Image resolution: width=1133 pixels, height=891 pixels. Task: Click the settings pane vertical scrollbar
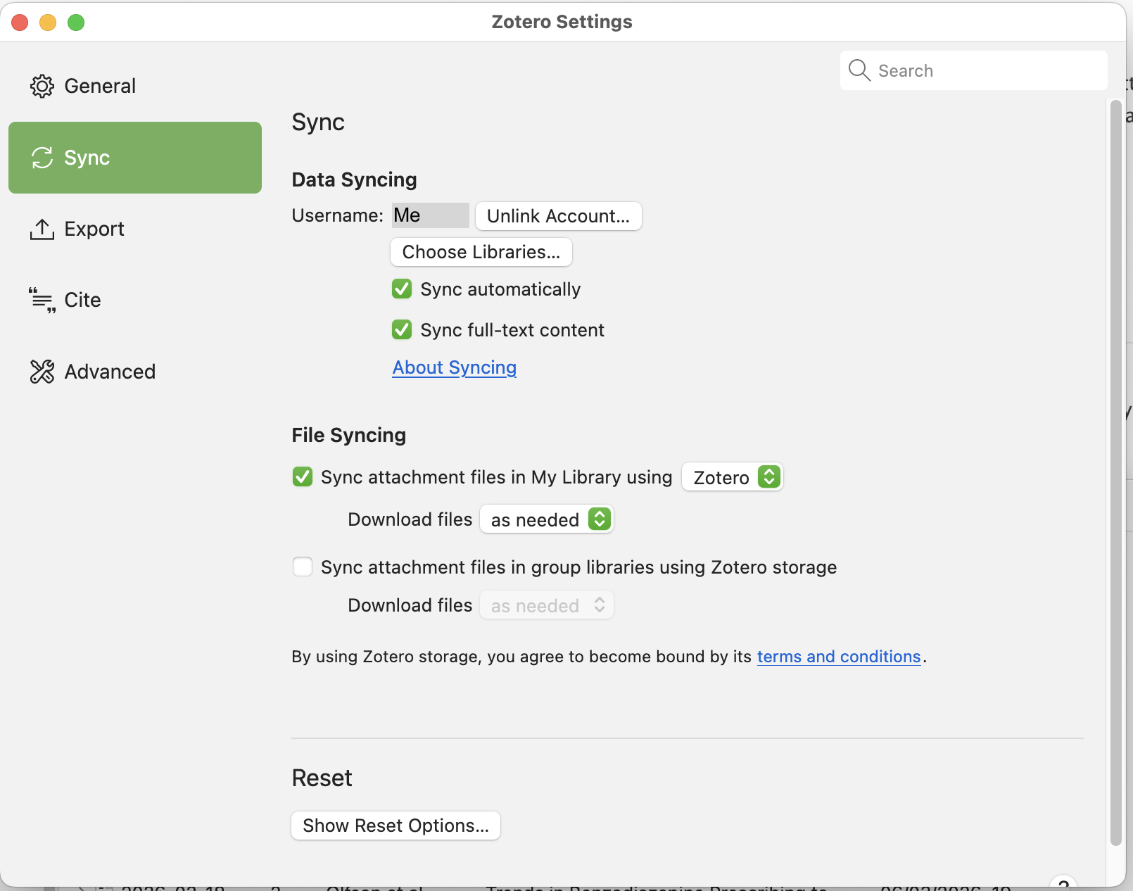coord(1115,472)
